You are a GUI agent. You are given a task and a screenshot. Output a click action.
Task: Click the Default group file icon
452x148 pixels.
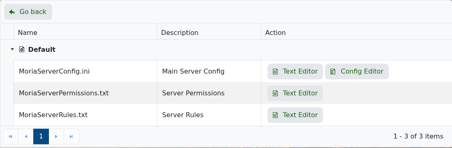click(x=22, y=49)
